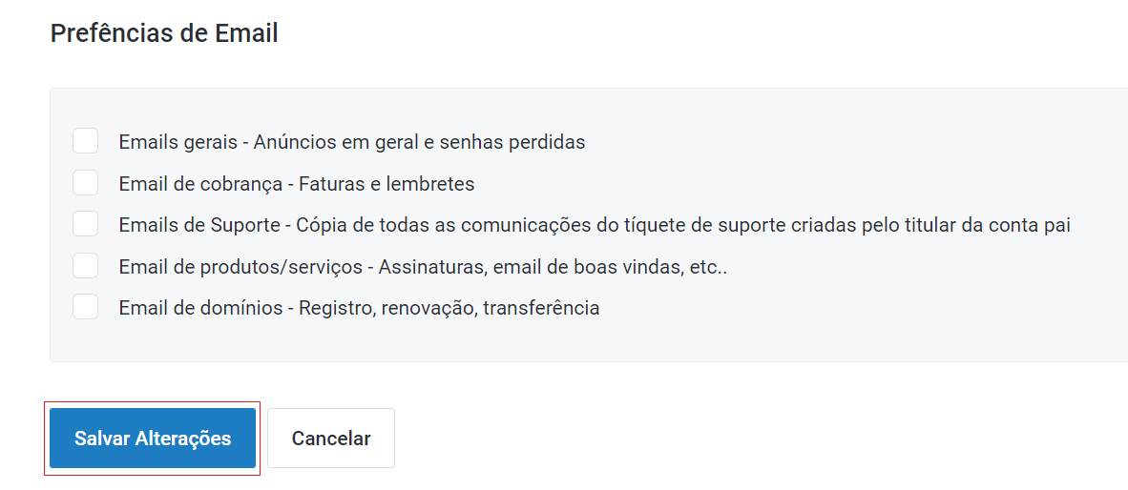The height and width of the screenshot is (490, 1128).
Task: Enable the Emails gerais checkbox
Action: tap(86, 141)
